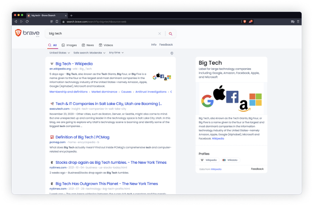Click en.wikipedia.org URL text
Image resolution: width=314 pixels, height=206 pixels.
pyautogui.click(x=60, y=69)
